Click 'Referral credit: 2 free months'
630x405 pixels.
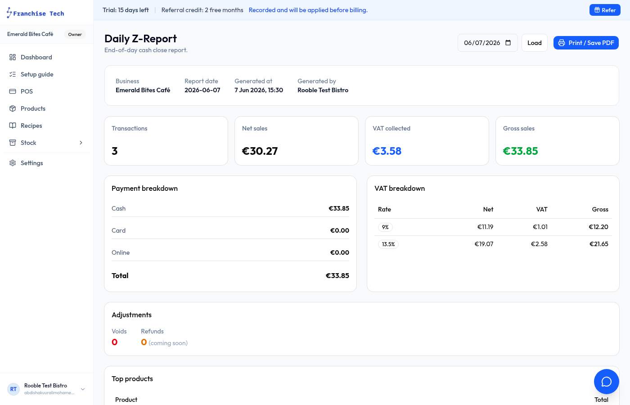point(202,10)
